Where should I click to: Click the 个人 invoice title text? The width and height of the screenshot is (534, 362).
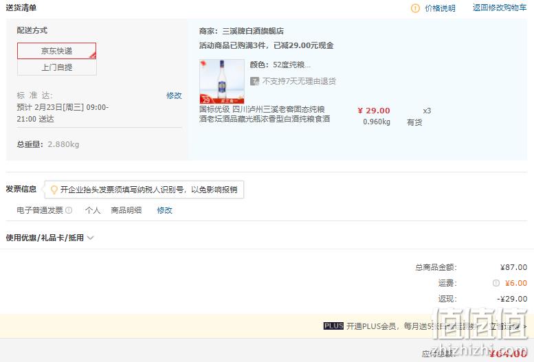tap(93, 210)
